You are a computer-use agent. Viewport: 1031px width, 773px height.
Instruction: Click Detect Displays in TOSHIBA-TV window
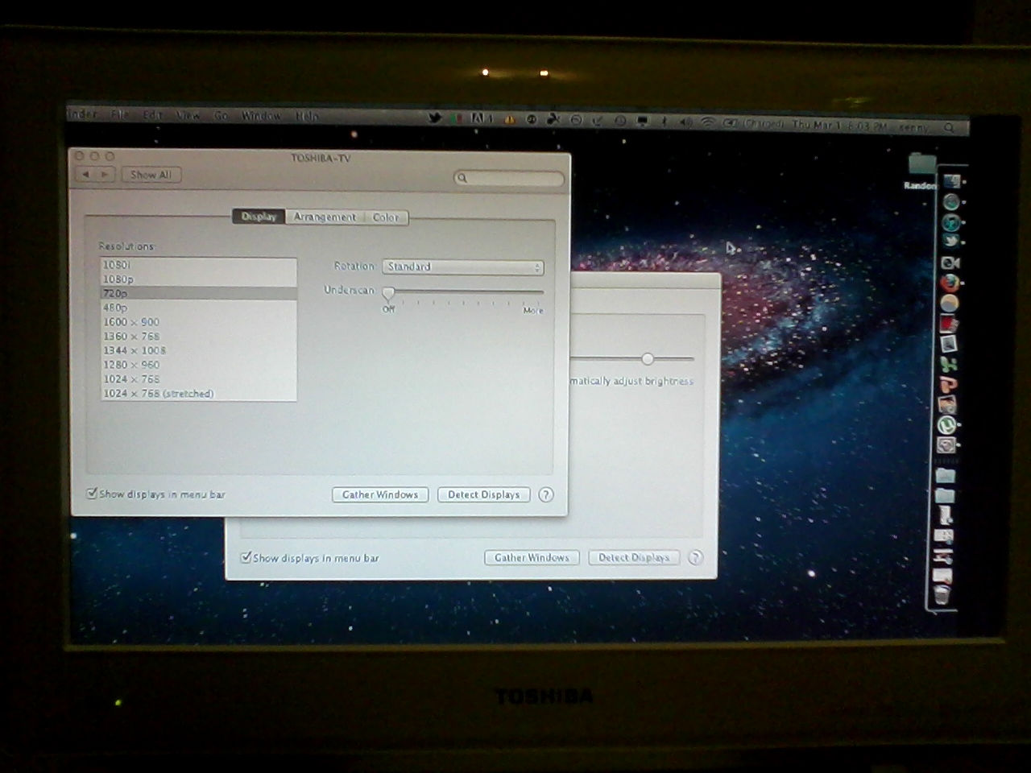coord(484,494)
